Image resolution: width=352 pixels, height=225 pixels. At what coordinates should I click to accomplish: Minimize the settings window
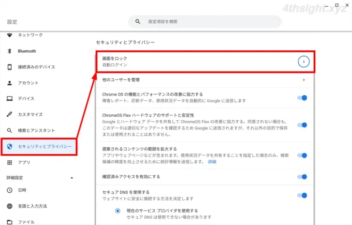pos(326,6)
